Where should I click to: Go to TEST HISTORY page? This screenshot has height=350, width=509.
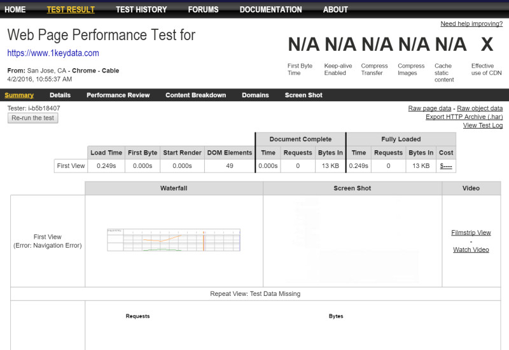pyautogui.click(x=141, y=10)
